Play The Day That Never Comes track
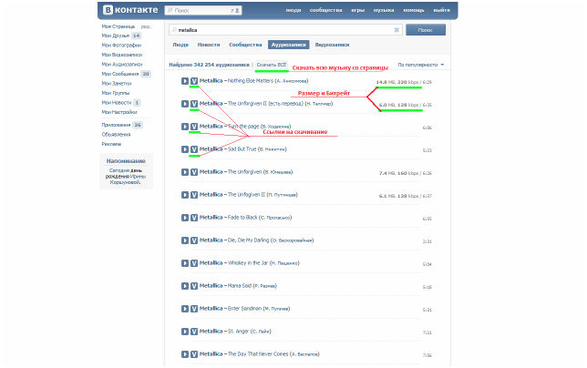 click(185, 354)
